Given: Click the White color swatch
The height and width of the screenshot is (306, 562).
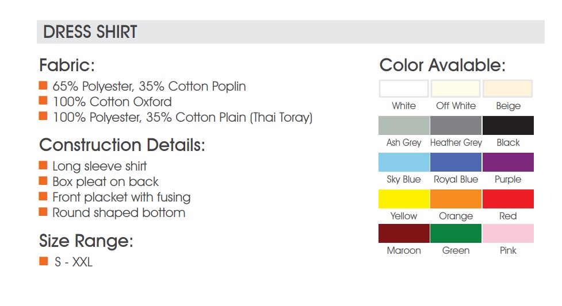Looking at the screenshot, I should click(404, 88).
